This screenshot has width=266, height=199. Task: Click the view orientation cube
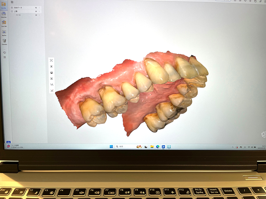coord(263,135)
